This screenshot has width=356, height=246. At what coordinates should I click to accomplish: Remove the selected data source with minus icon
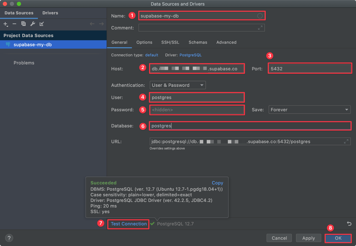click(14, 24)
